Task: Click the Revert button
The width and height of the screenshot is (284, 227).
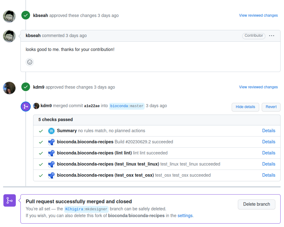Action: pos(271,107)
